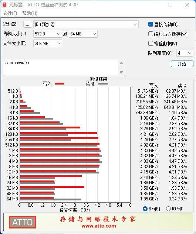Click the ATTO disk icon in title bar
The height and width of the screenshot is (234, 196).
pyautogui.click(x=4, y=5)
